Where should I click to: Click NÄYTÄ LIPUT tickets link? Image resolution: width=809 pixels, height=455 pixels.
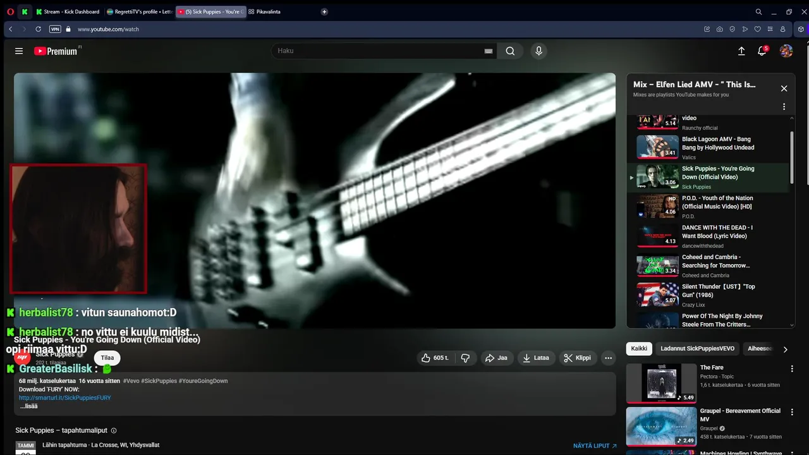click(595, 446)
